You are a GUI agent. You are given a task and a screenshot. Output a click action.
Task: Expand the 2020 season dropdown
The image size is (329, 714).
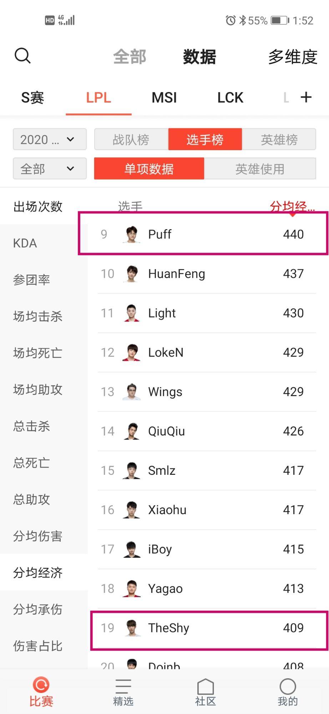[50, 139]
